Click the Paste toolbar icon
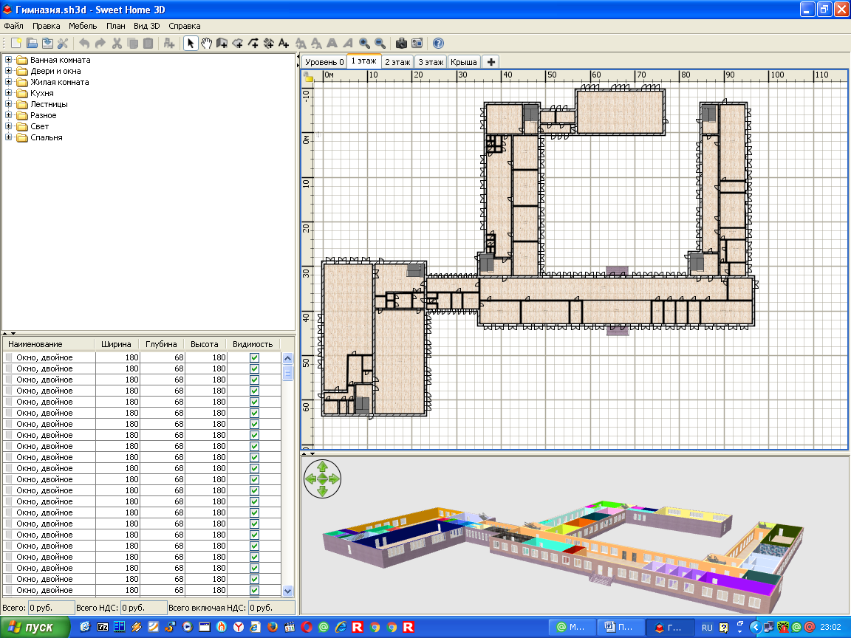Image resolution: width=851 pixels, height=638 pixels. point(148,44)
